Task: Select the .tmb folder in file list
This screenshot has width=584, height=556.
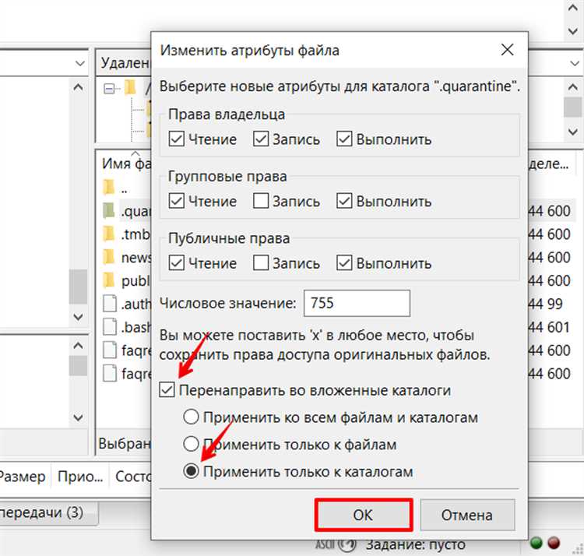Action: (x=127, y=234)
